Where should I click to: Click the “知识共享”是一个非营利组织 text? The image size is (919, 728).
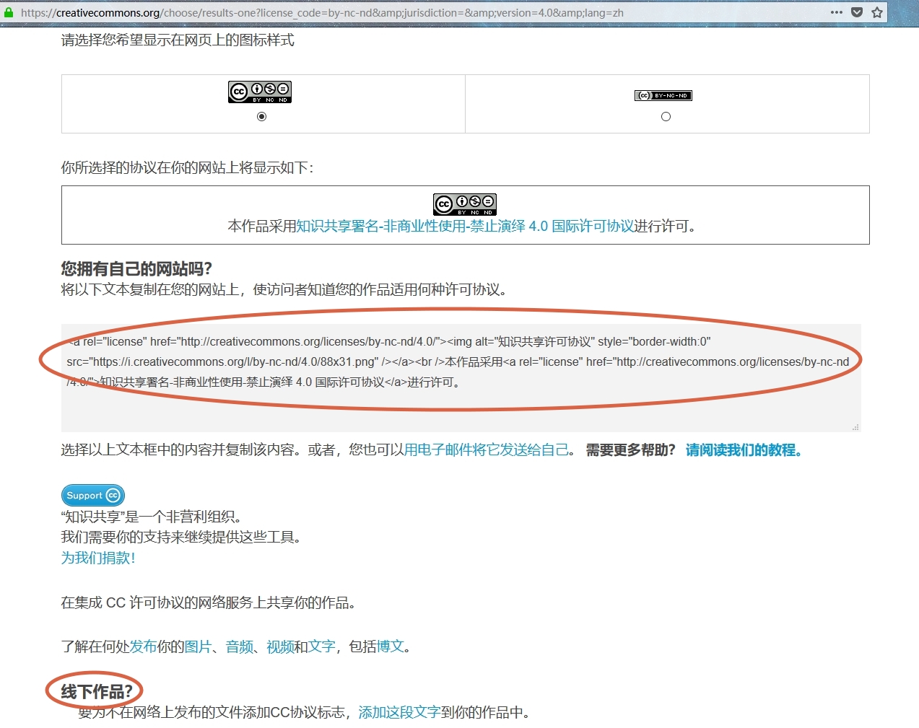click(152, 517)
